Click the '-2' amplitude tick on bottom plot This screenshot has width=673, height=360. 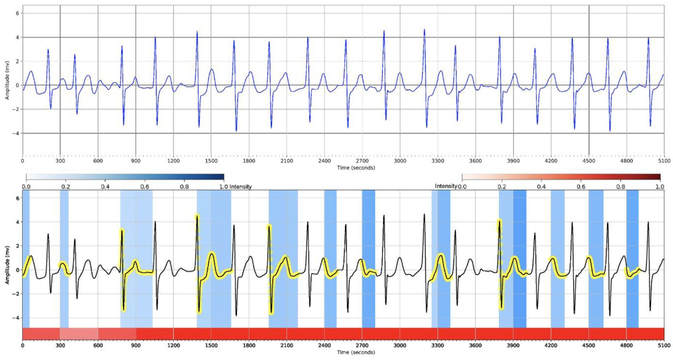point(16,294)
